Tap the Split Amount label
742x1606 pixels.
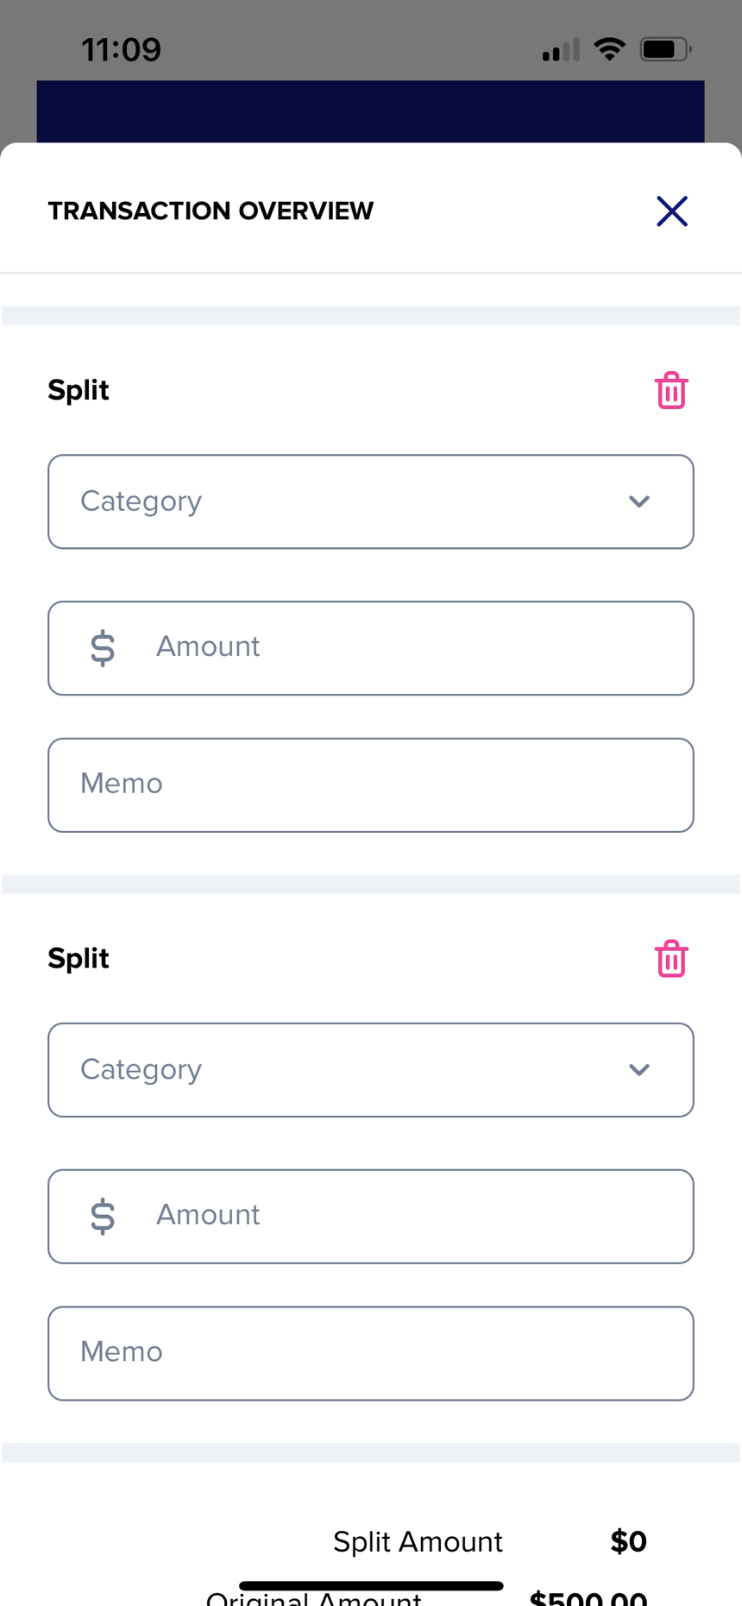pyautogui.click(x=418, y=1541)
